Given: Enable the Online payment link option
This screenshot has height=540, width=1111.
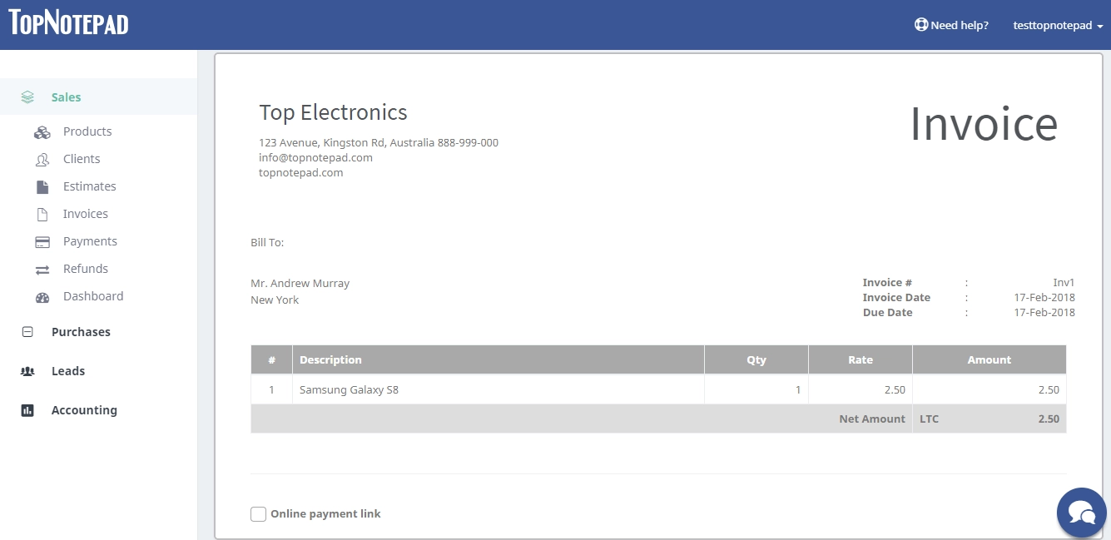Looking at the screenshot, I should coord(258,513).
